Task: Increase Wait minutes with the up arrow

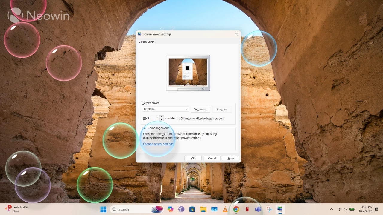Action: coord(161,117)
